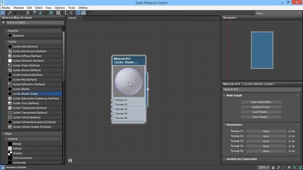The image size is (303, 170).
Task: Open the Options menu
Action: pyautogui.click(x=60, y=8)
